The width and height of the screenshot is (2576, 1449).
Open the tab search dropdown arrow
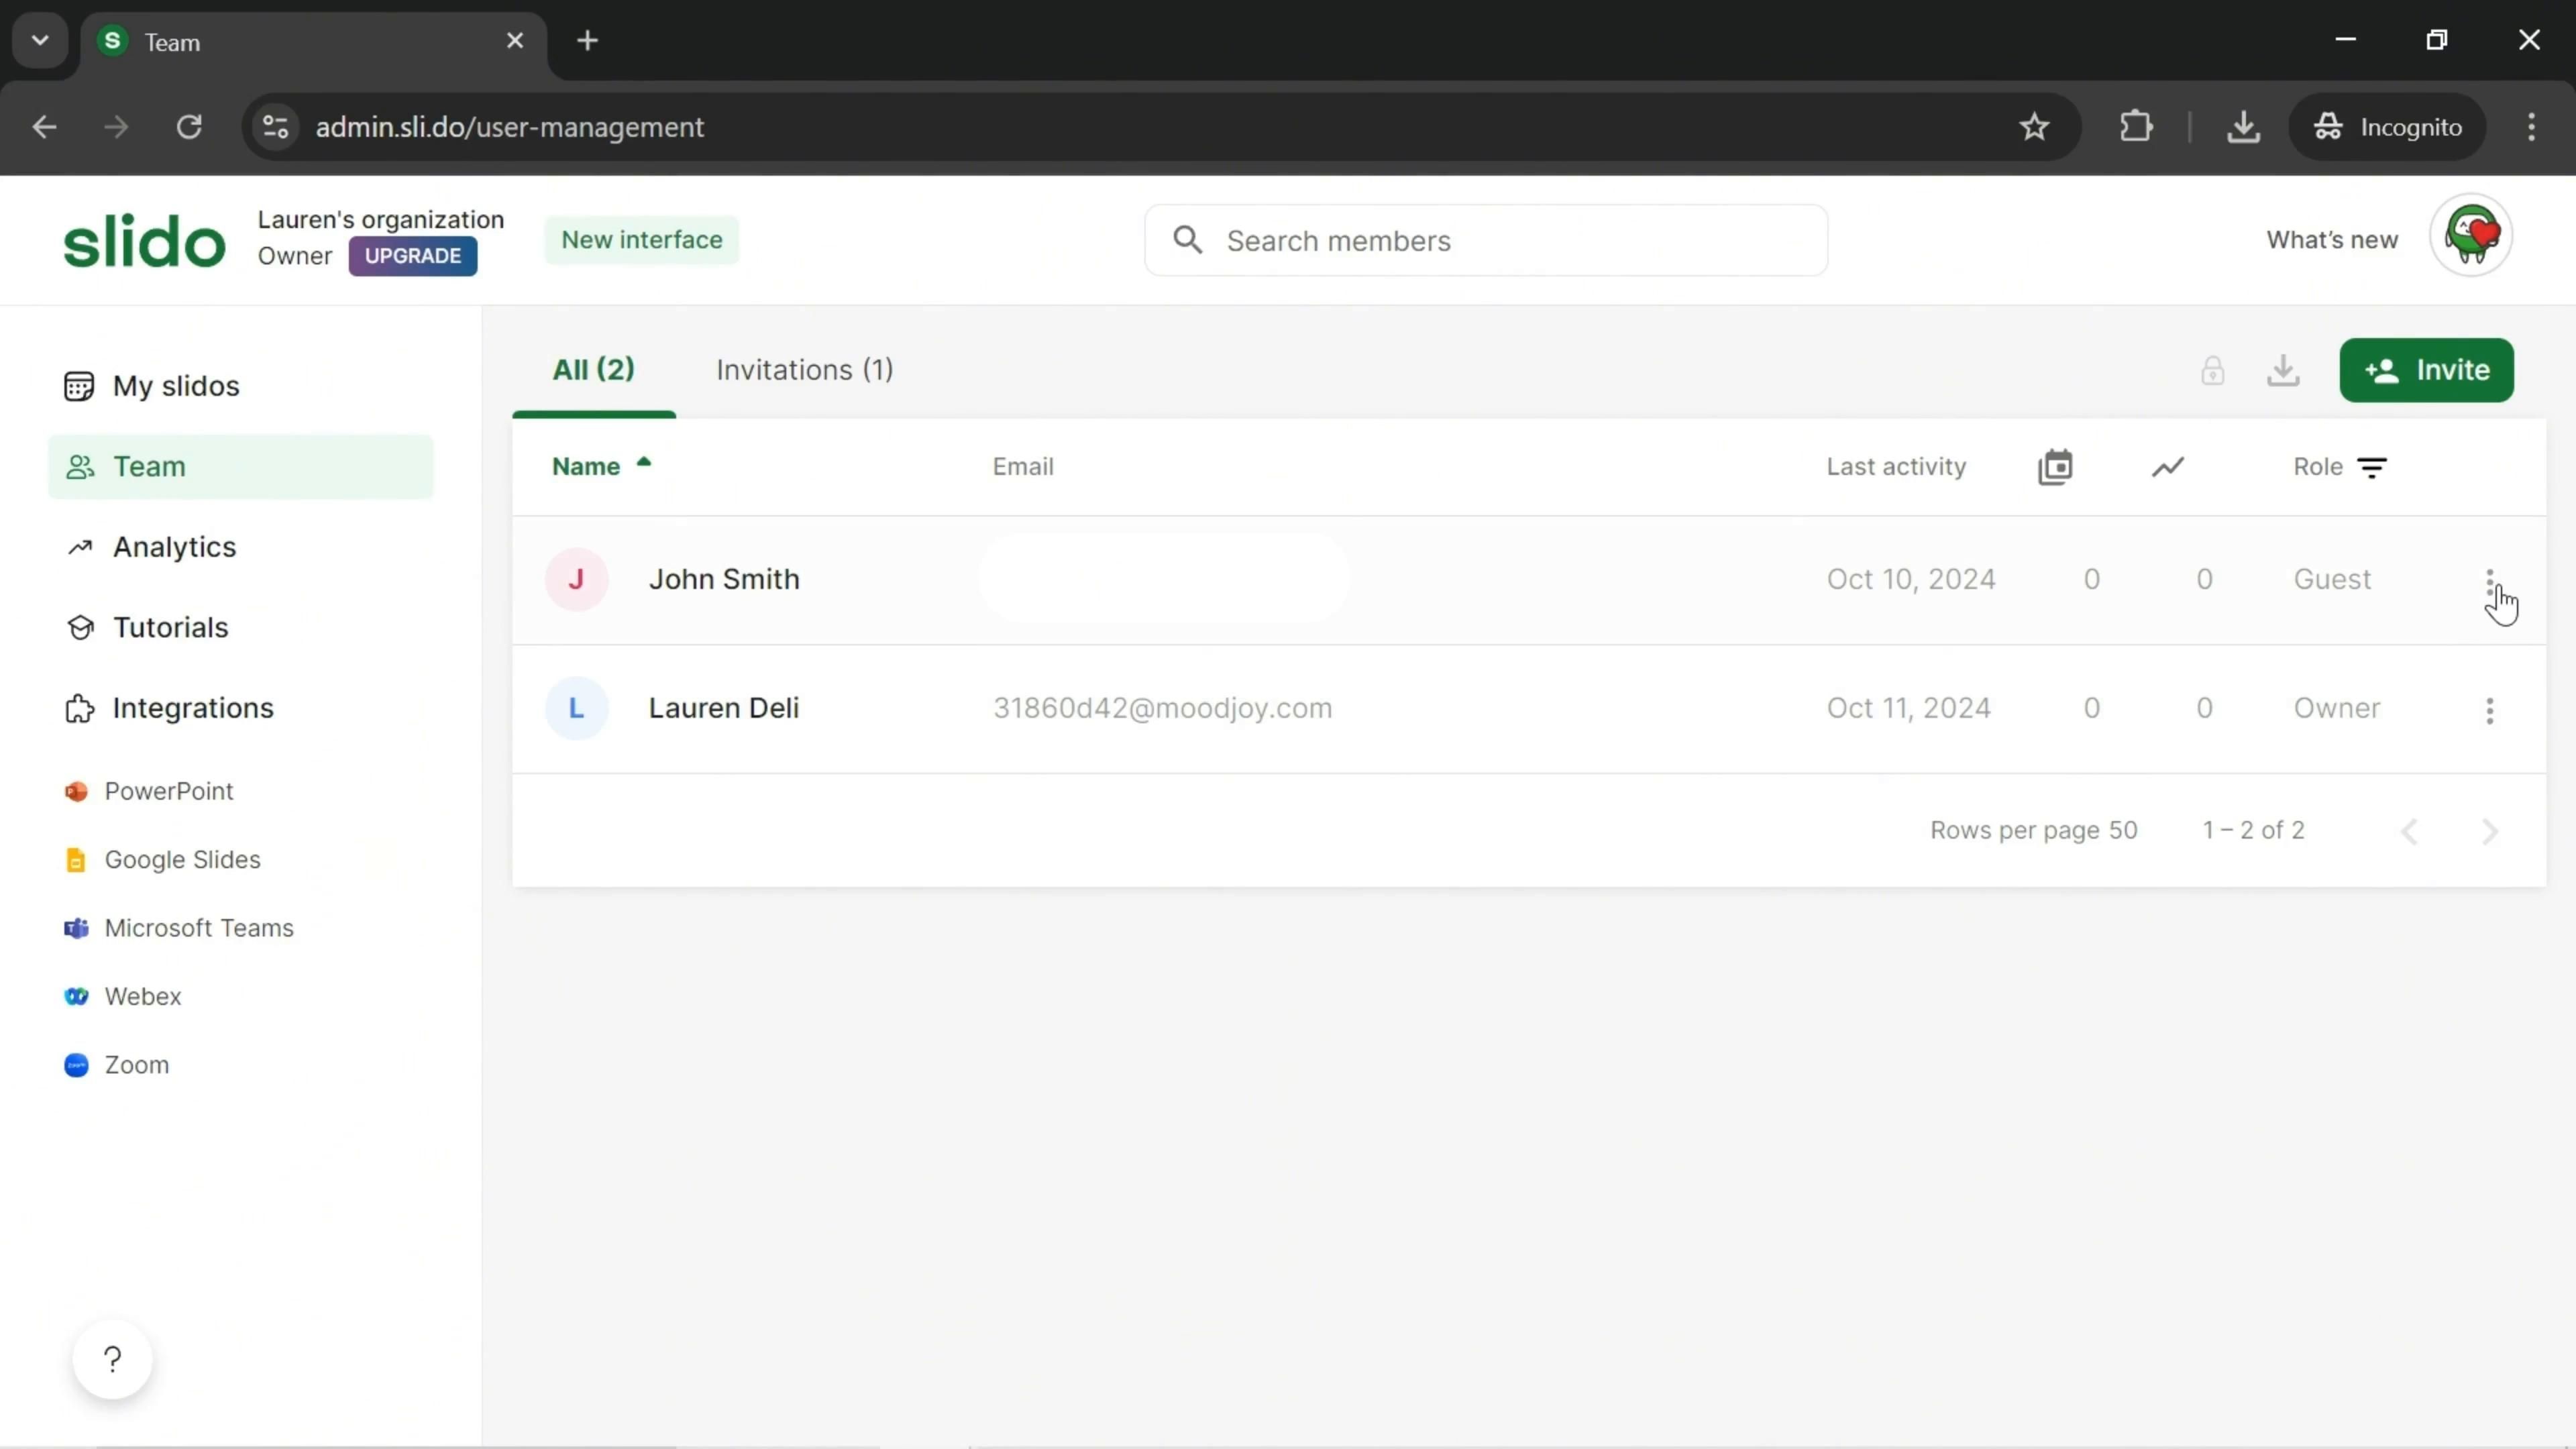40,41
